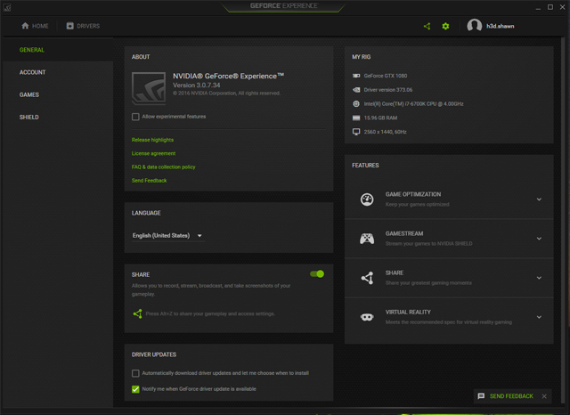Click the Share feature icon
Screen dimensions: 570x415
367,278
